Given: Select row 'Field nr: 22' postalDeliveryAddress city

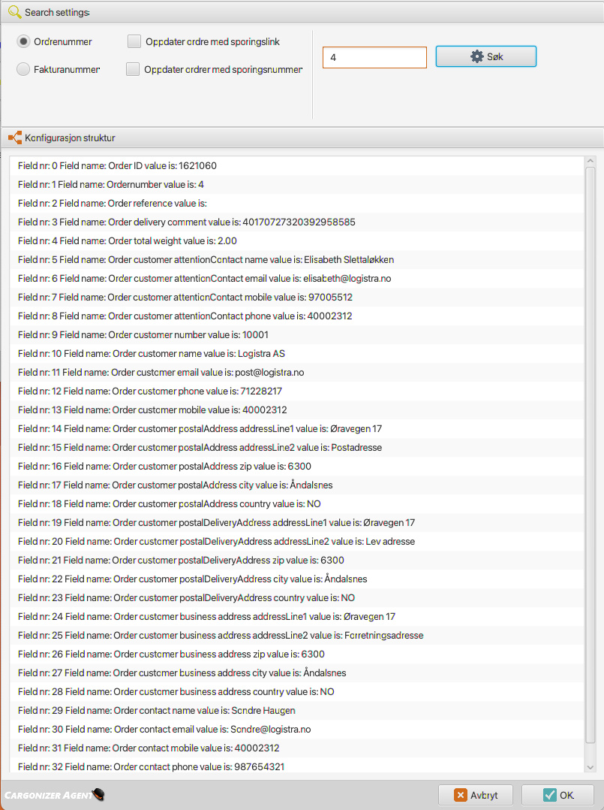Looking at the screenshot, I should 296,579.
